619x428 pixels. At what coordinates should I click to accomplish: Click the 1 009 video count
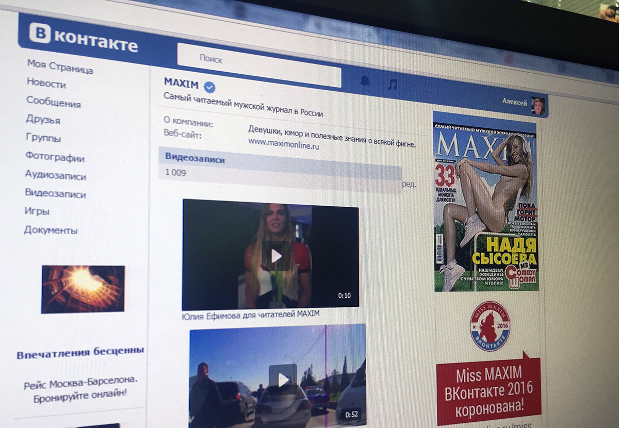pyautogui.click(x=175, y=173)
